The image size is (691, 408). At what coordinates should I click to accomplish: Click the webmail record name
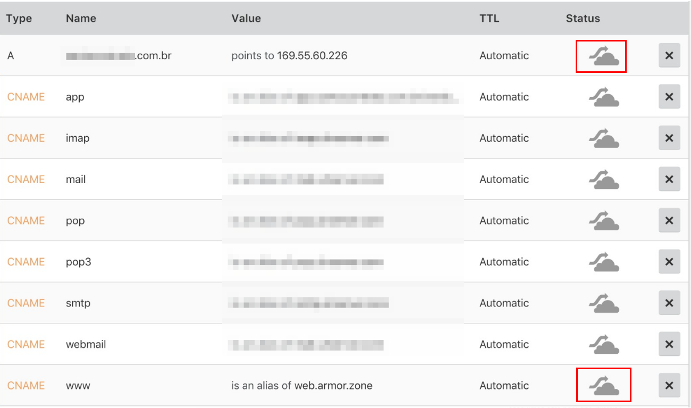pyautogui.click(x=86, y=345)
